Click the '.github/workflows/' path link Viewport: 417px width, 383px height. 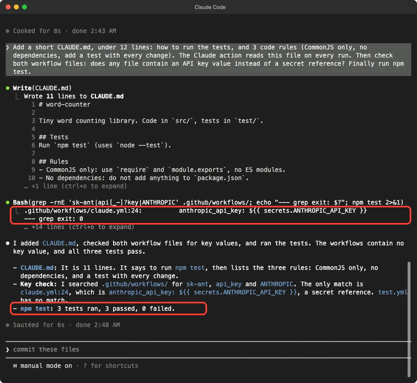coord(135,284)
